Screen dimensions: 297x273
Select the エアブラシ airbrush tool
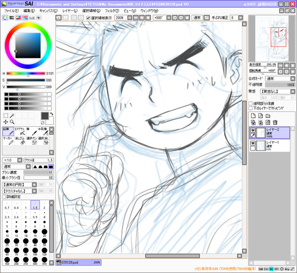[x=20, y=131]
